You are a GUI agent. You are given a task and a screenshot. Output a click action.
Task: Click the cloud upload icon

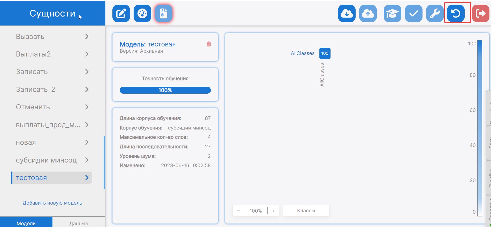(368, 13)
